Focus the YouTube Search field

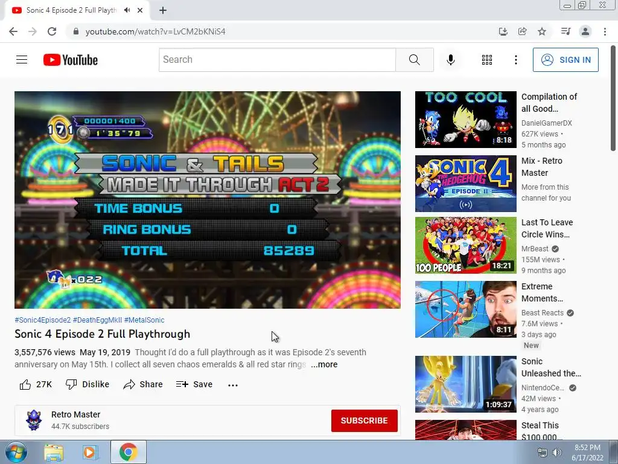277,60
